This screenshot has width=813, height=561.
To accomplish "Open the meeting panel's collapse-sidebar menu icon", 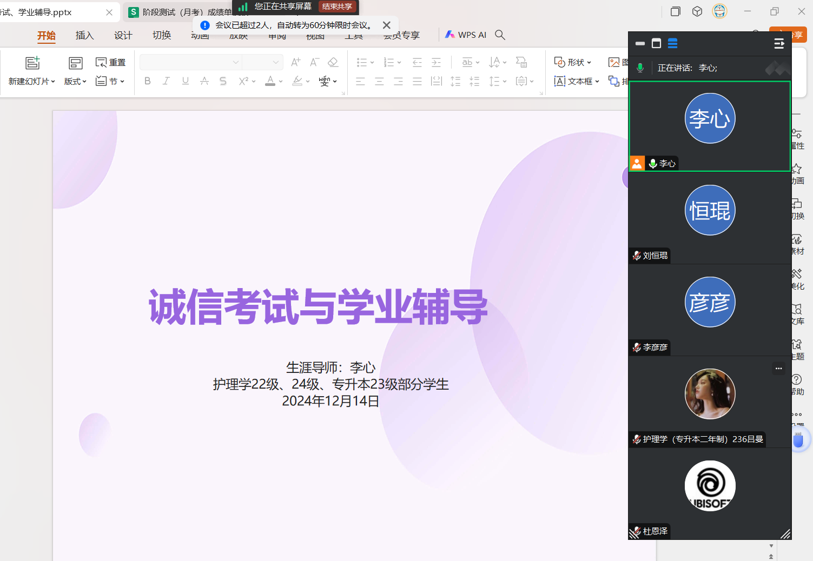I will 779,44.
